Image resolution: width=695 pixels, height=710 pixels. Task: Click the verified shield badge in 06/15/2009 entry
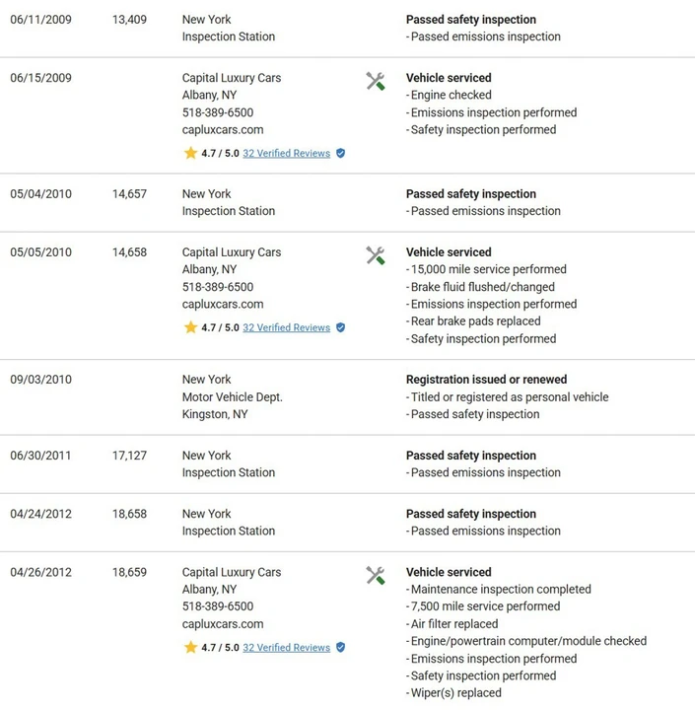pyautogui.click(x=341, y=154)
